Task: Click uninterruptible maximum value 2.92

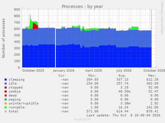Action: (x=154, y=103)
